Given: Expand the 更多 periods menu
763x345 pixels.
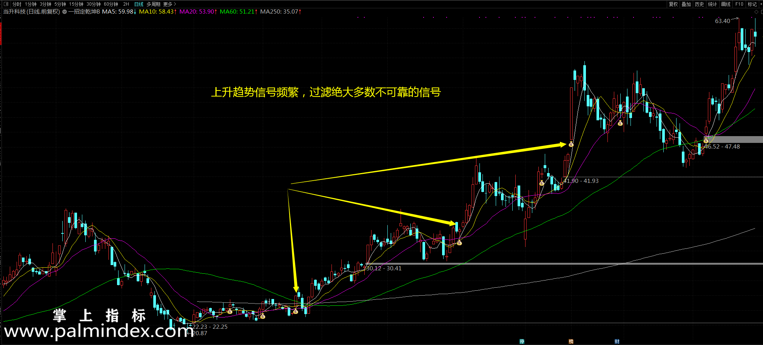Looking at the screenshot, I should [x=170, y=4].
